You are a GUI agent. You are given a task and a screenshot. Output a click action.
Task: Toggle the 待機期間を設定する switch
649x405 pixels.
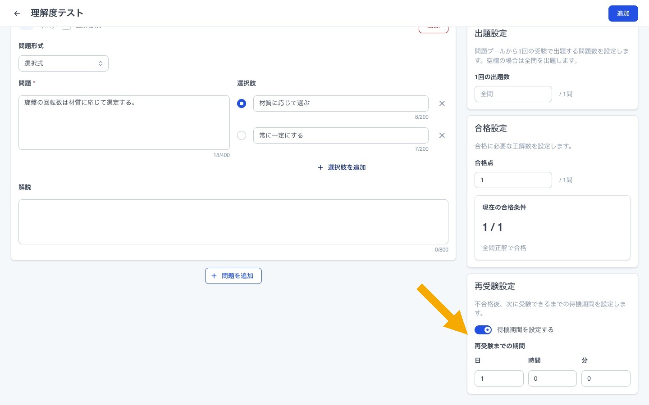(483, 330)
